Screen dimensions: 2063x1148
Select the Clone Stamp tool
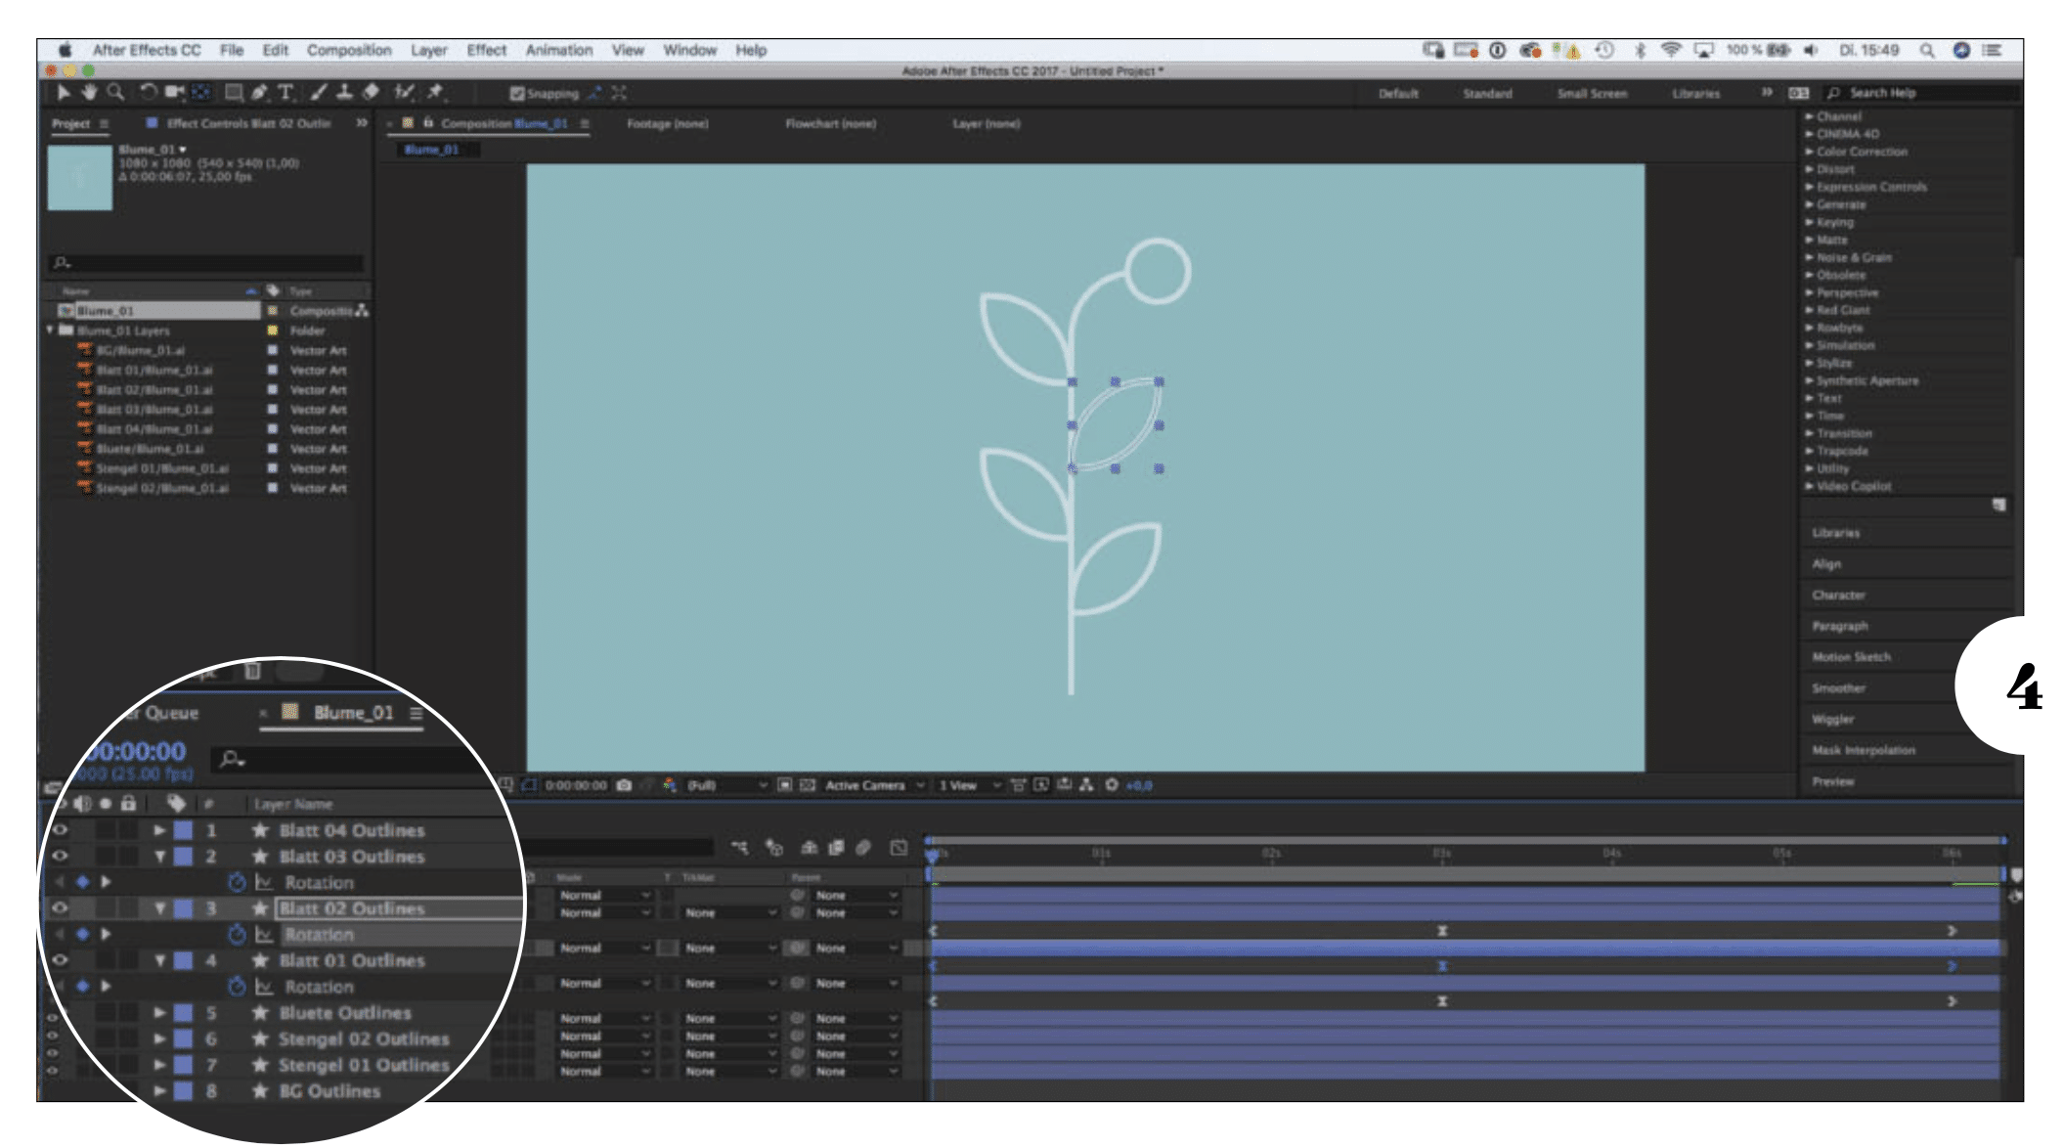coord(344,93)
